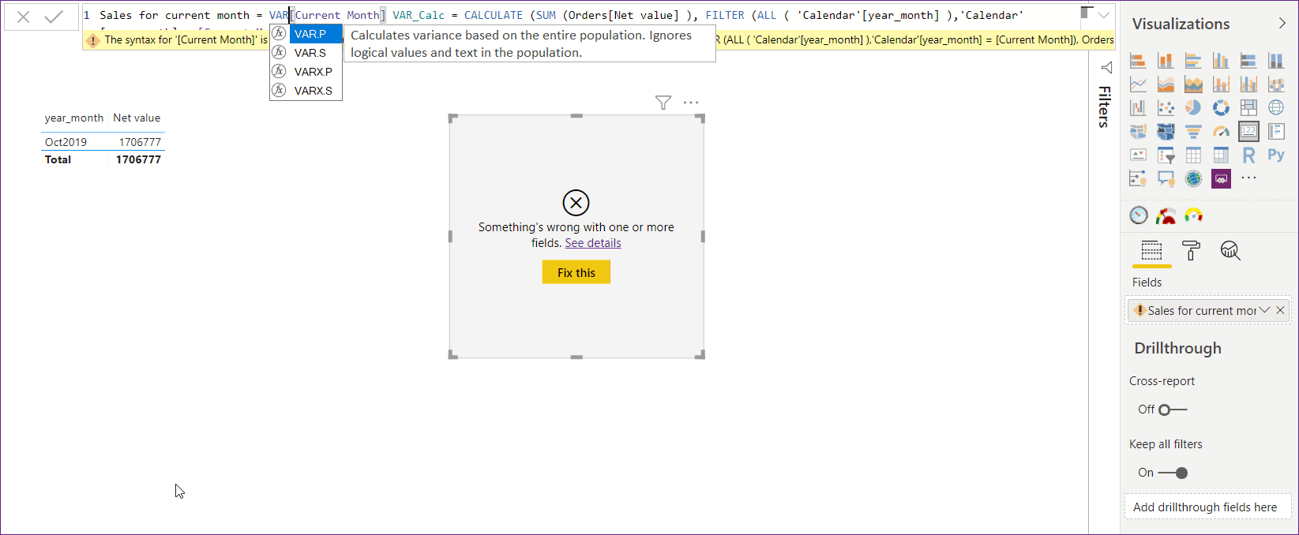
Task: Select the R script visual
Action: click(1248, 155)
